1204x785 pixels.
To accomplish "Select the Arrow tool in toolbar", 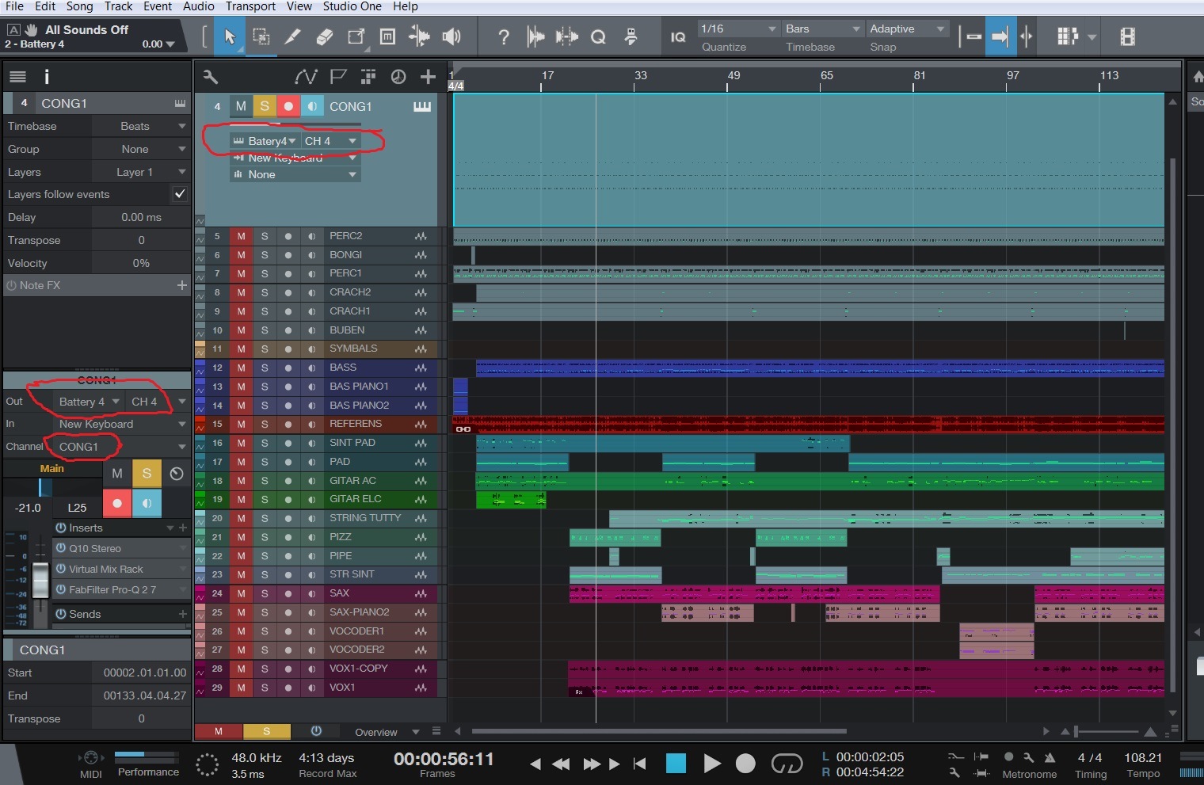I will [230, 36].
